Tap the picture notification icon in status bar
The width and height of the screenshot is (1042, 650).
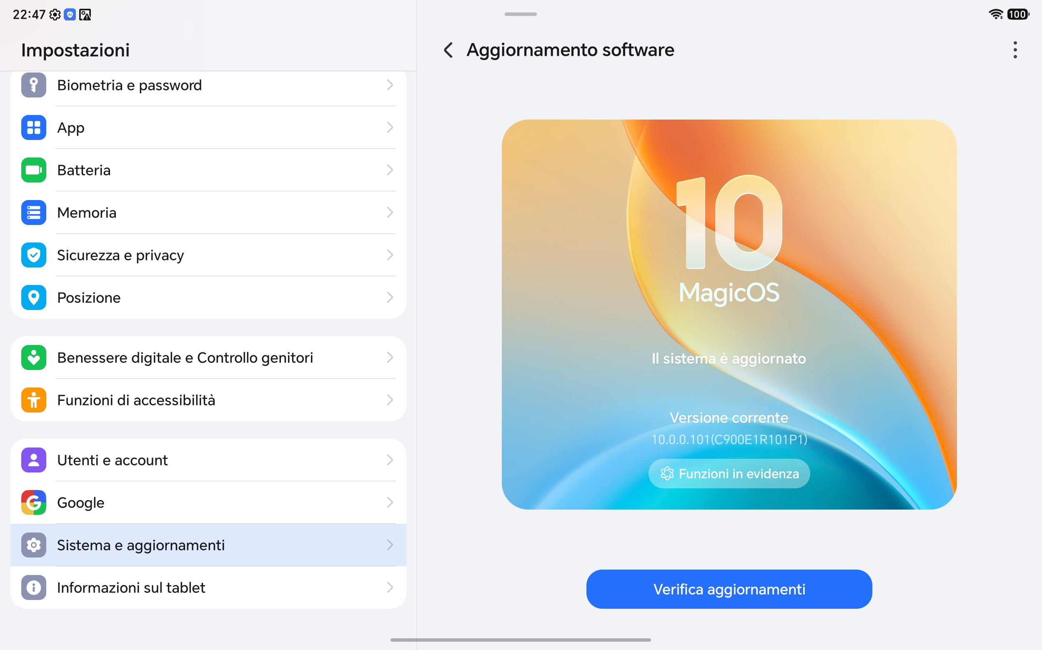pyautogui.click(x=85, y=15)
